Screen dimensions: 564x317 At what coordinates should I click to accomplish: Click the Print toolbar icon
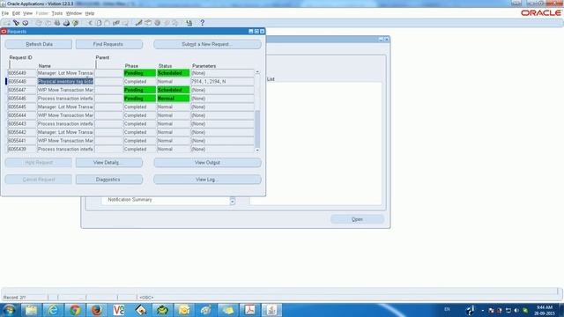pyautogui.click(x=66, y=23)
